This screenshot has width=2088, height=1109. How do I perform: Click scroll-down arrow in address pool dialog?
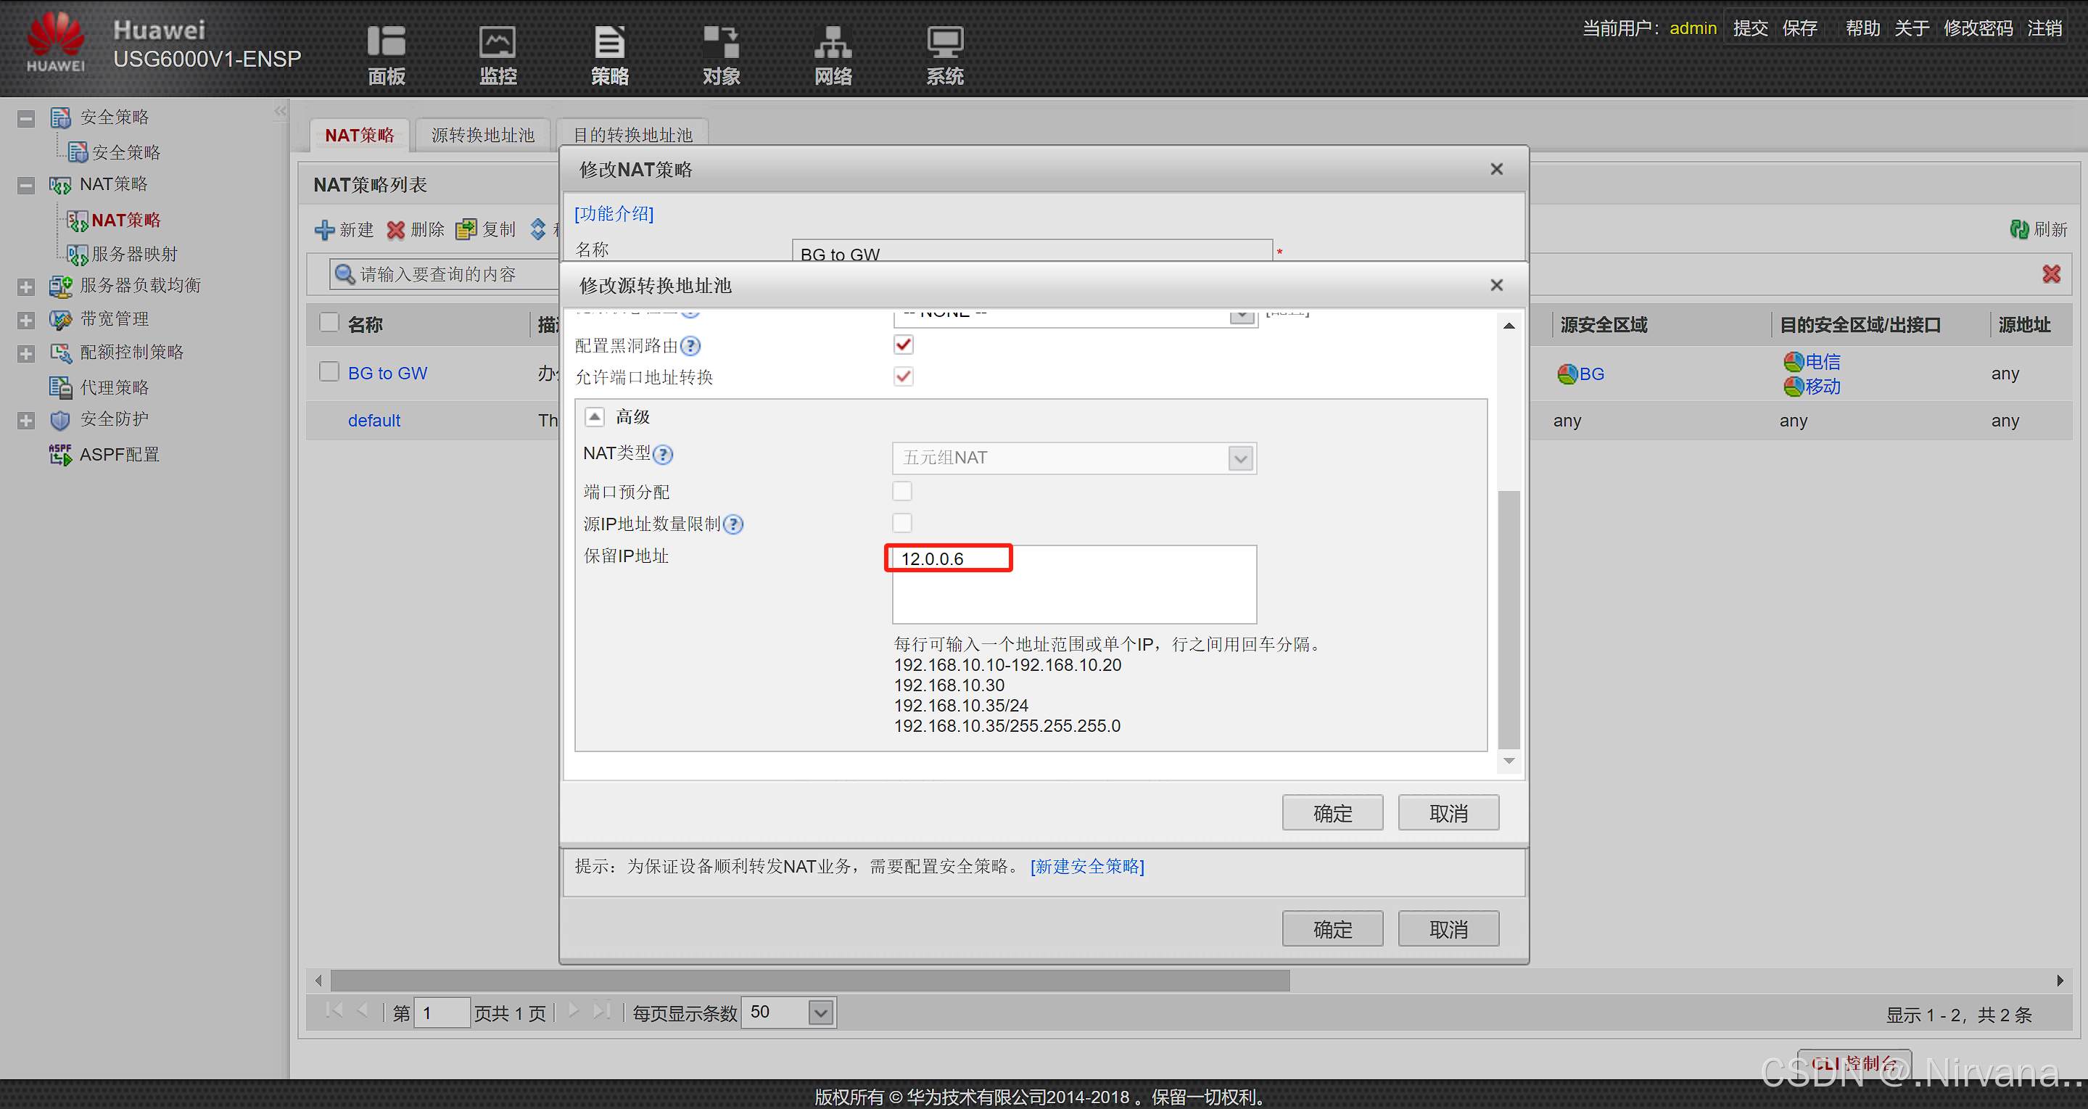pyautogui.click(x=1509, y=760)
